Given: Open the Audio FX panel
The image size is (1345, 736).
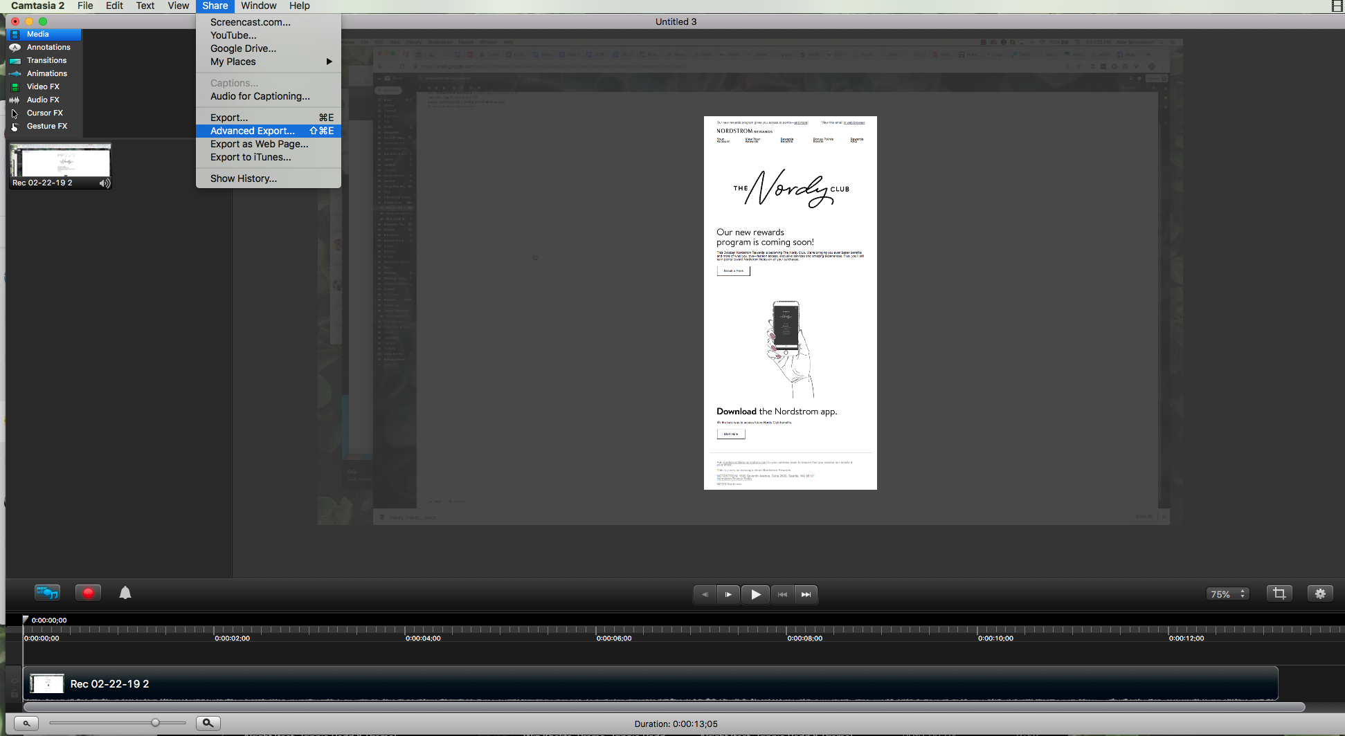Looking at the screenshot, I should coord(44,100).
